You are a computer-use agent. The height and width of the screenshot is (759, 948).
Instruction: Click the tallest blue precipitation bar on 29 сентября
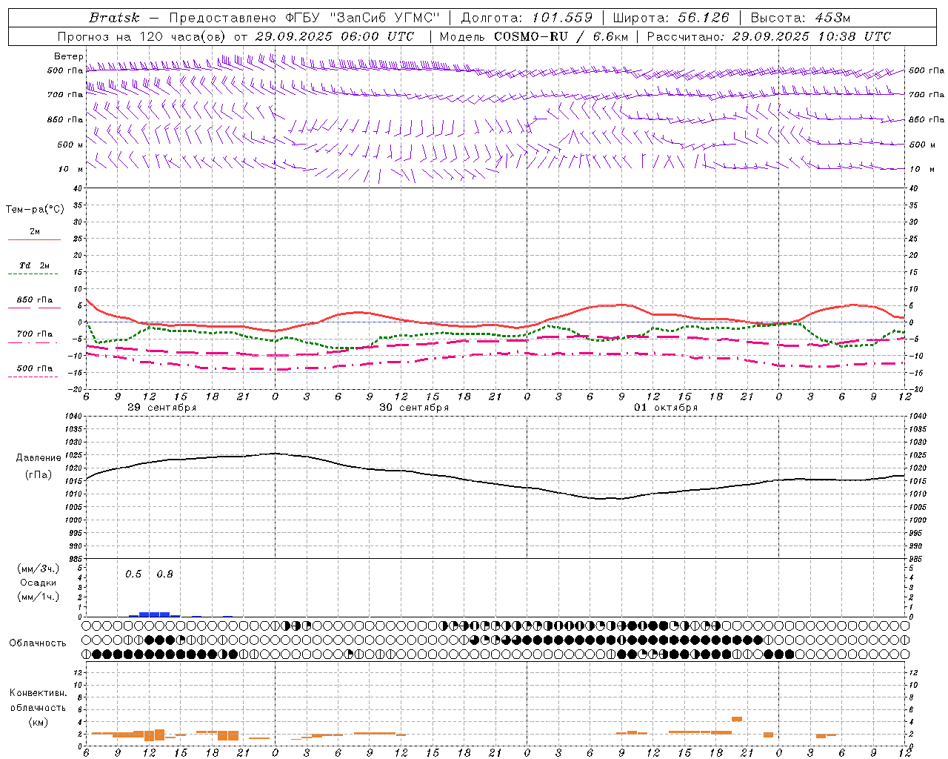tap(154, 614)
